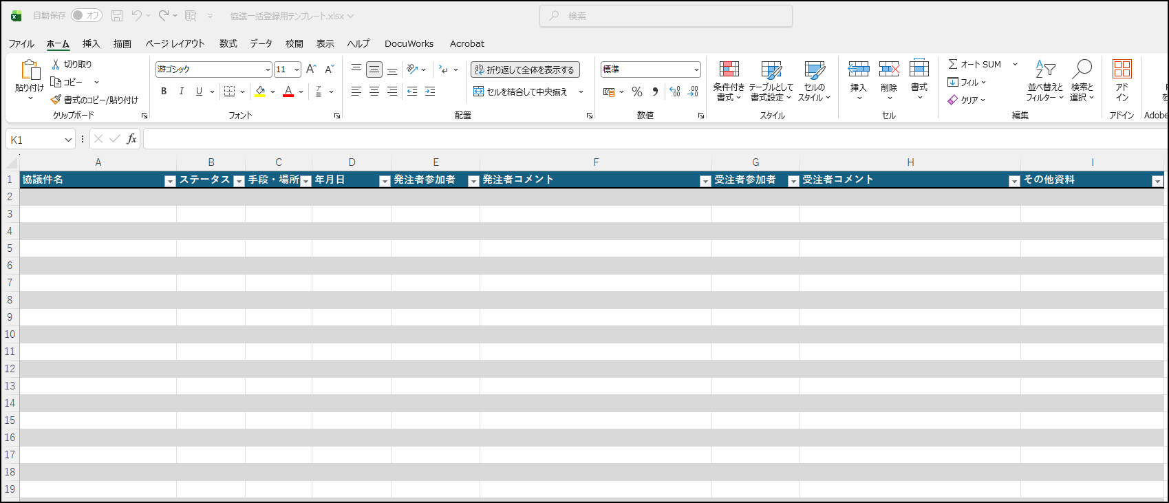This screenshot has height=503, width=1169.
Task: Switch to the ページ レイアウト tab
Action: pos(175,43)
